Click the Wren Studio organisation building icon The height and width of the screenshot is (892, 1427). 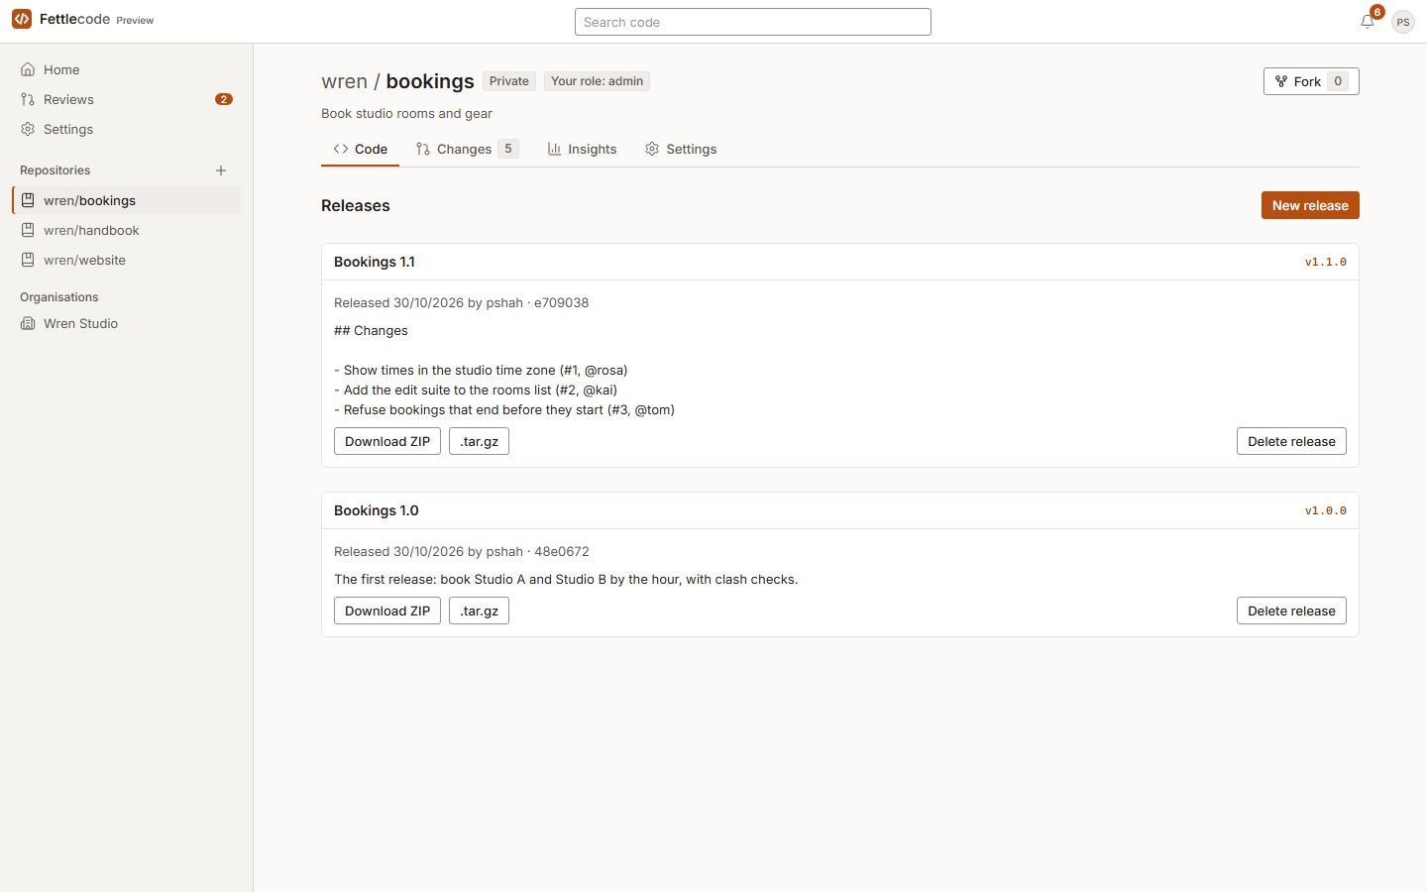pyautogui.click(x=28, y=323)
